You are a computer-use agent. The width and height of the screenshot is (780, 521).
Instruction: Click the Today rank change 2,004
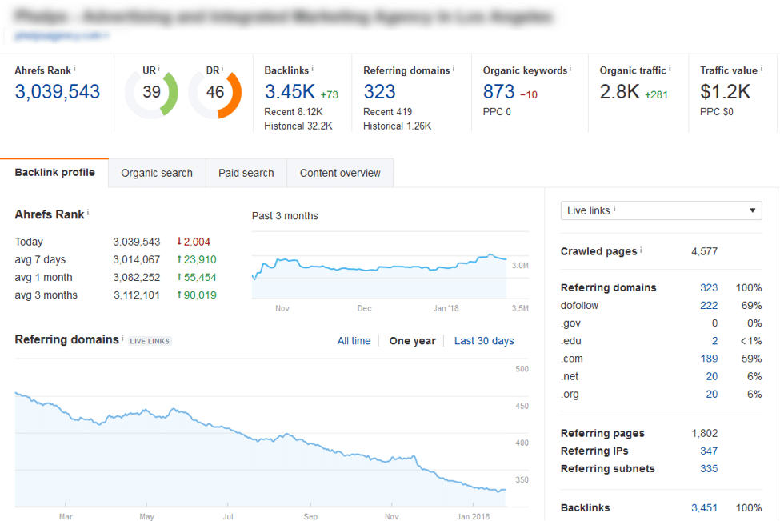point(194,242)
